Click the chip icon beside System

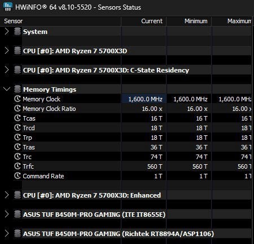pyautogui.click(x=17, y=31)
